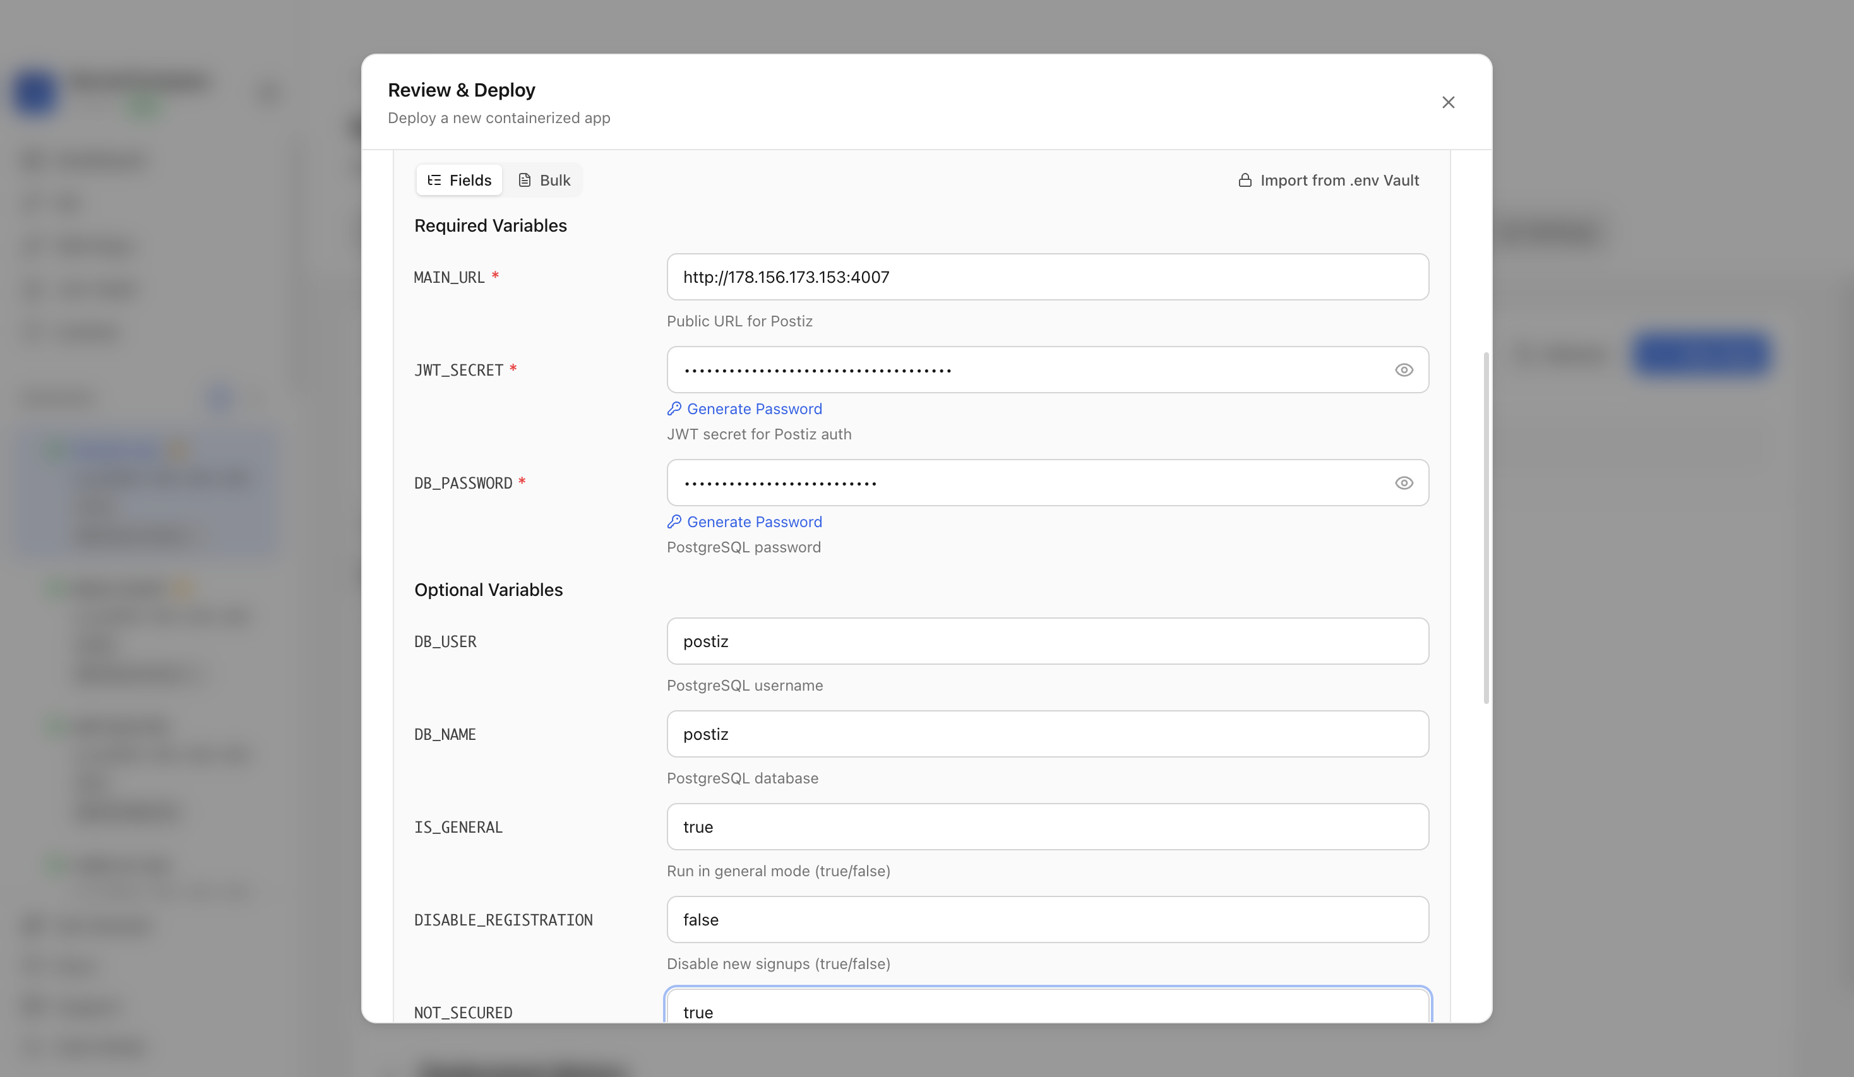Click Import from .env Vault

point(1329,180)
